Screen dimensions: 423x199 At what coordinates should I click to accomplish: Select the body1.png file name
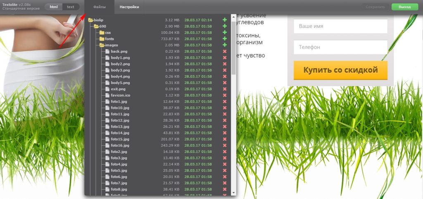click(120, 58)
